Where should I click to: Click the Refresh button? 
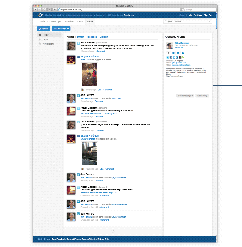(x=44, y=29)
